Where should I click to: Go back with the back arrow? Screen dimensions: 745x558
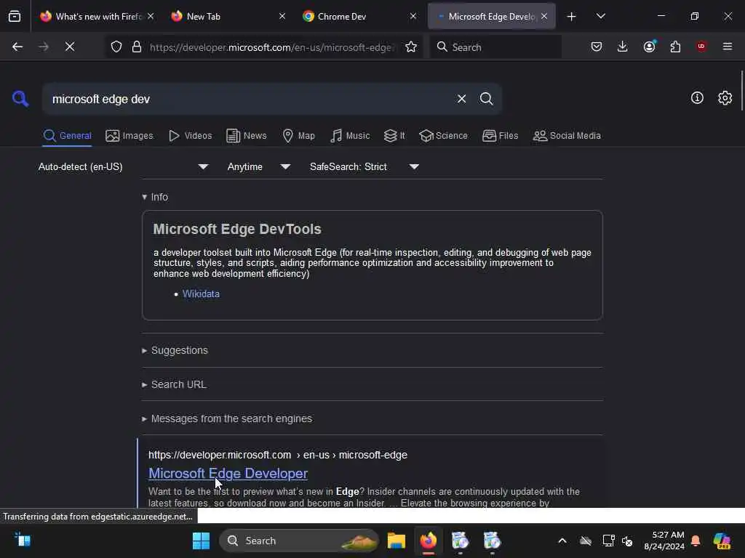click(x=17, y=46)
